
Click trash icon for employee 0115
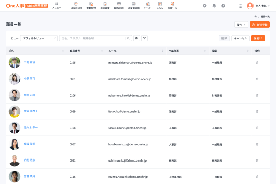pos(257,177)
